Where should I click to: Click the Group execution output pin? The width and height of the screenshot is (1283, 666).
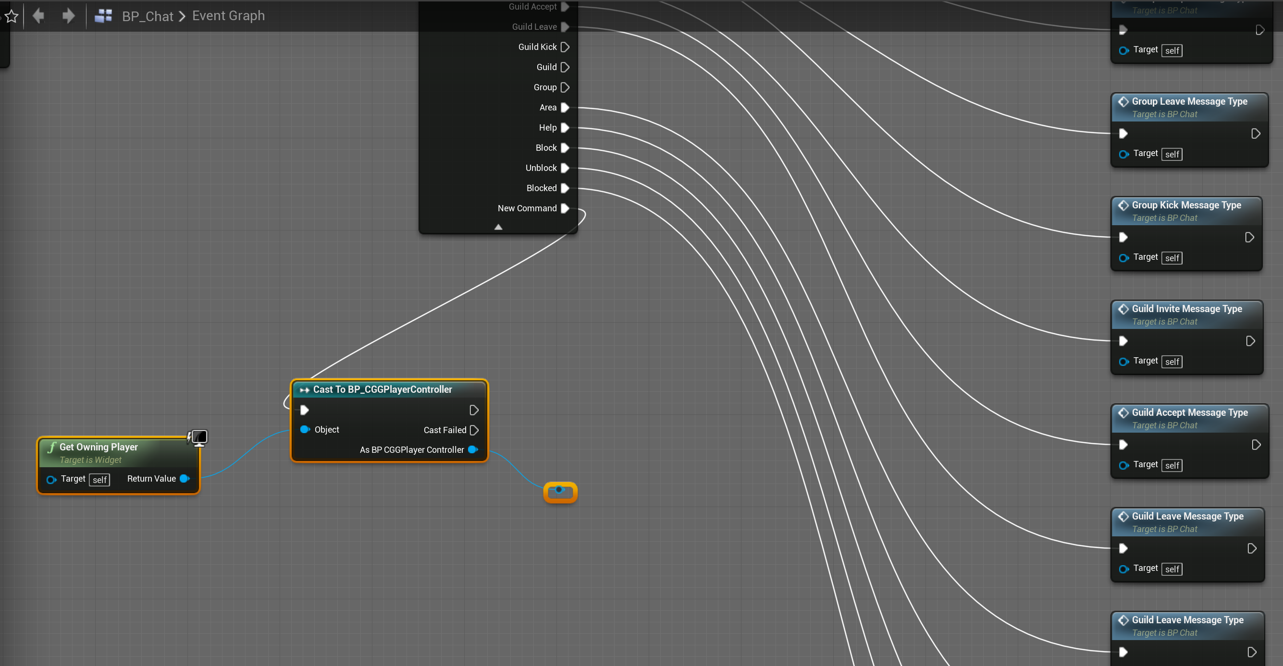(565, 87)
